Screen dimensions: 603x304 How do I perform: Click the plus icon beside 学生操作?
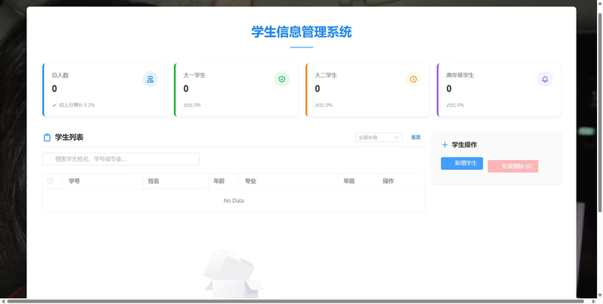pyautogui.click(x=445, y=144)
